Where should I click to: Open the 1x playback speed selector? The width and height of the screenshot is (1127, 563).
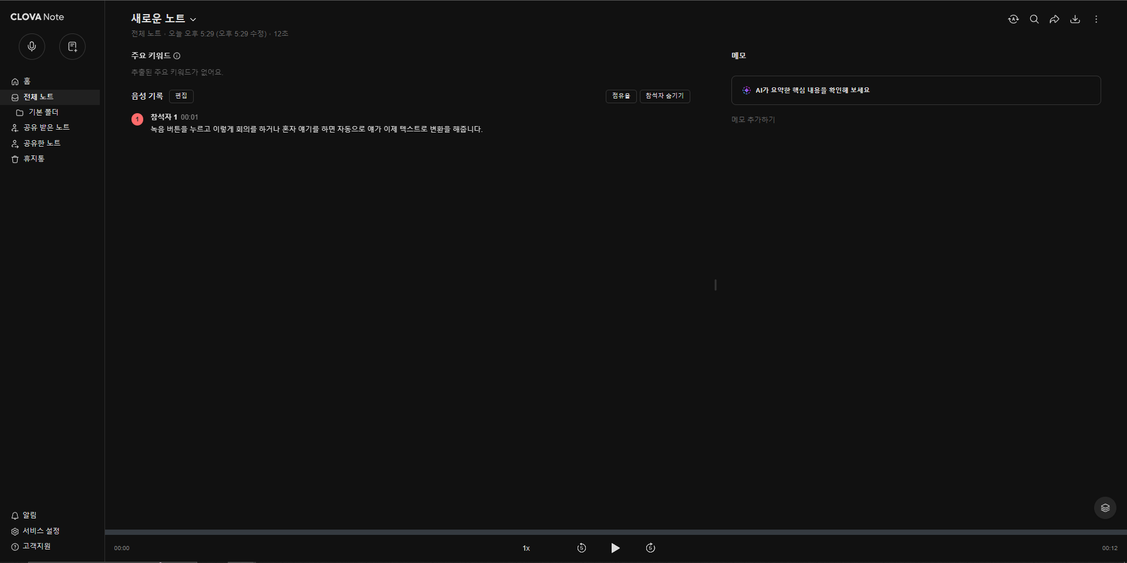[526, 548]
